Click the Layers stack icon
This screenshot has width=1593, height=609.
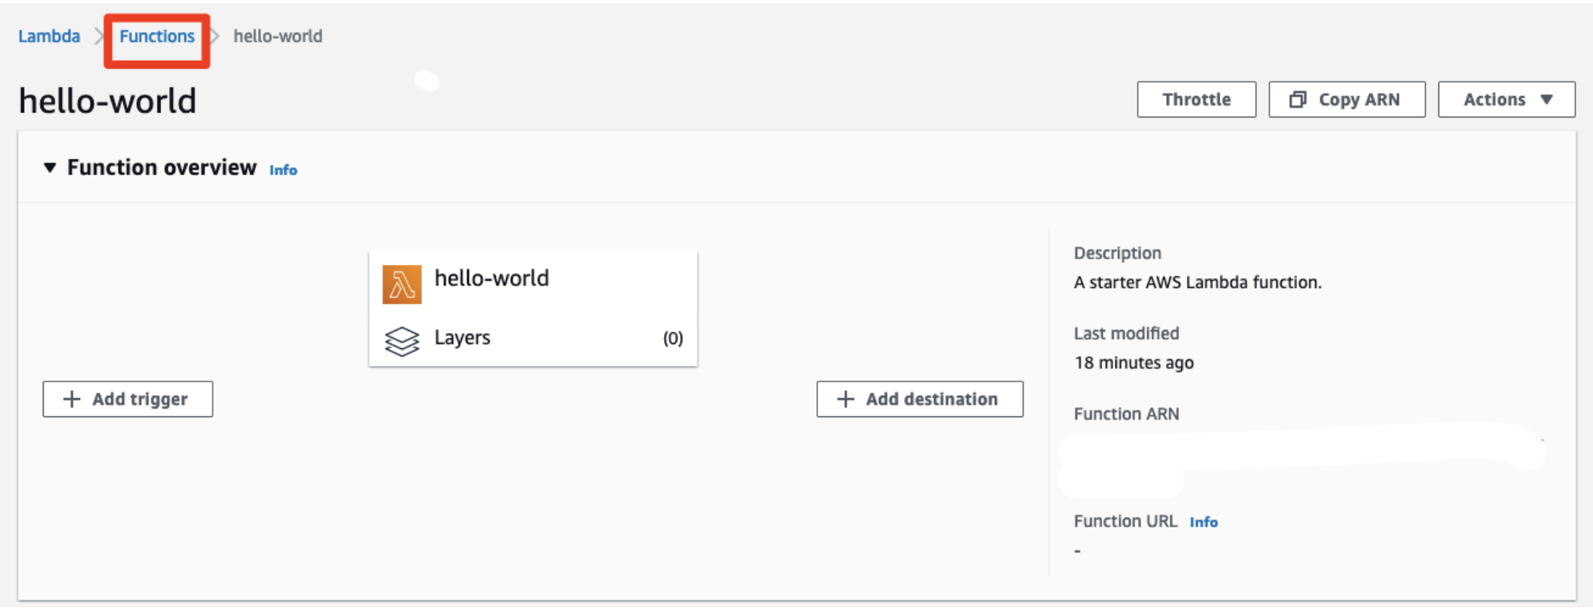pyautogui.click(x=402, y=341)
